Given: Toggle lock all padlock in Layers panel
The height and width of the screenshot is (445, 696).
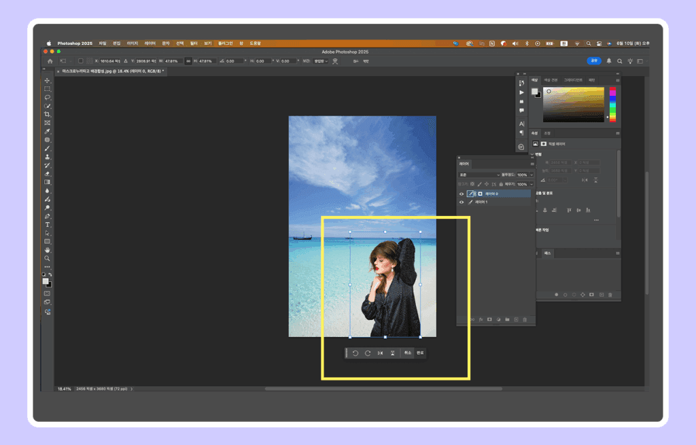Looking at the screenshot, I should click(x=501, y=184).
